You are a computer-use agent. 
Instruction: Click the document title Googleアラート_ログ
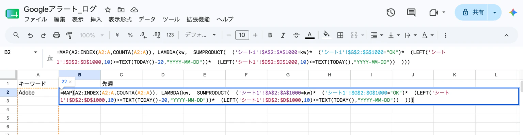[60, 9]
